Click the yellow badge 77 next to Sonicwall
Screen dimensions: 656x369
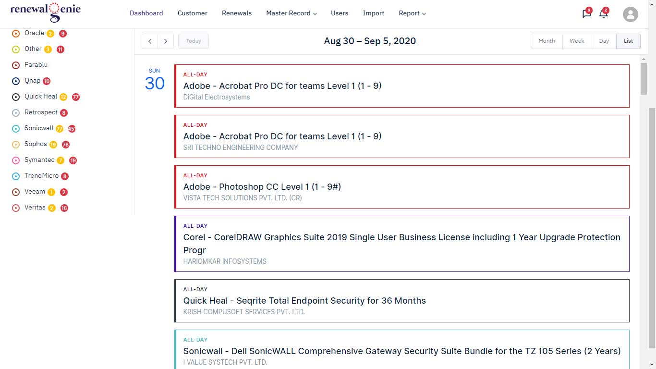click(60, 129)
